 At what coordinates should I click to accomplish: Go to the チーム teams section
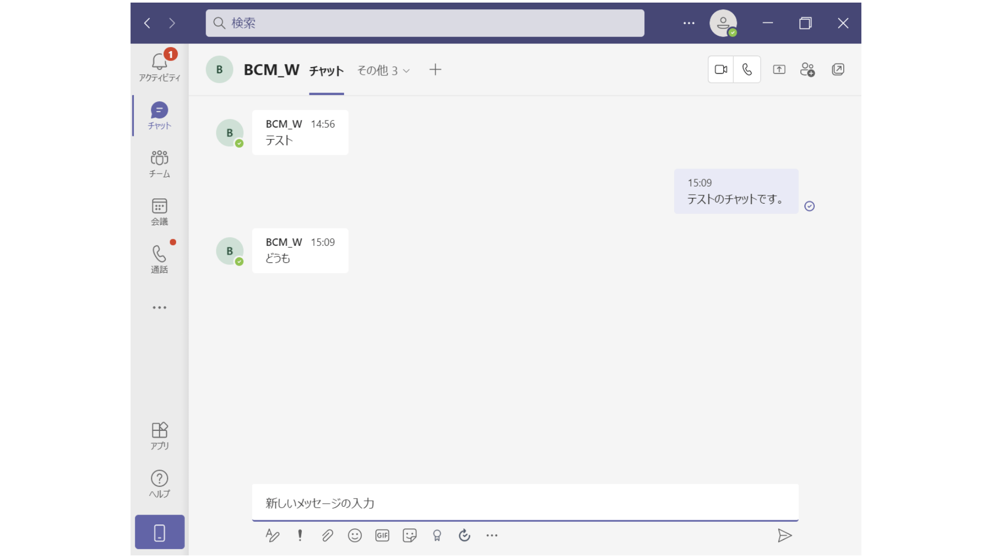[x=159, y=163]
